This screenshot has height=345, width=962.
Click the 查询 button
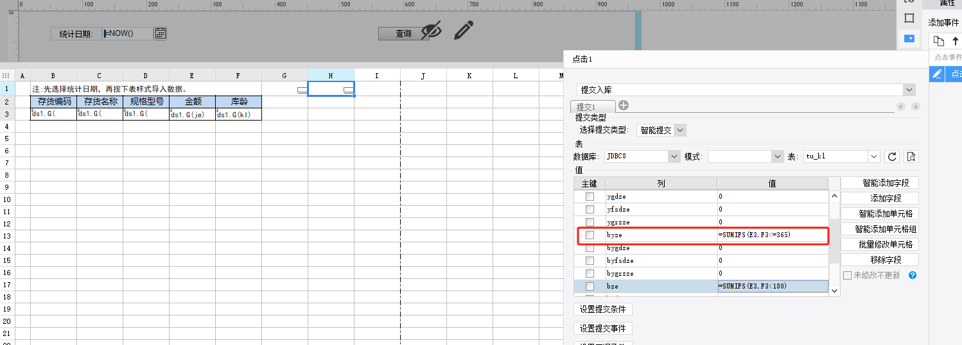[403, 33]
